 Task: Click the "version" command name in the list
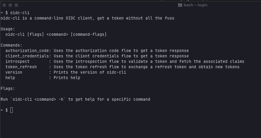tap(14, 72)
